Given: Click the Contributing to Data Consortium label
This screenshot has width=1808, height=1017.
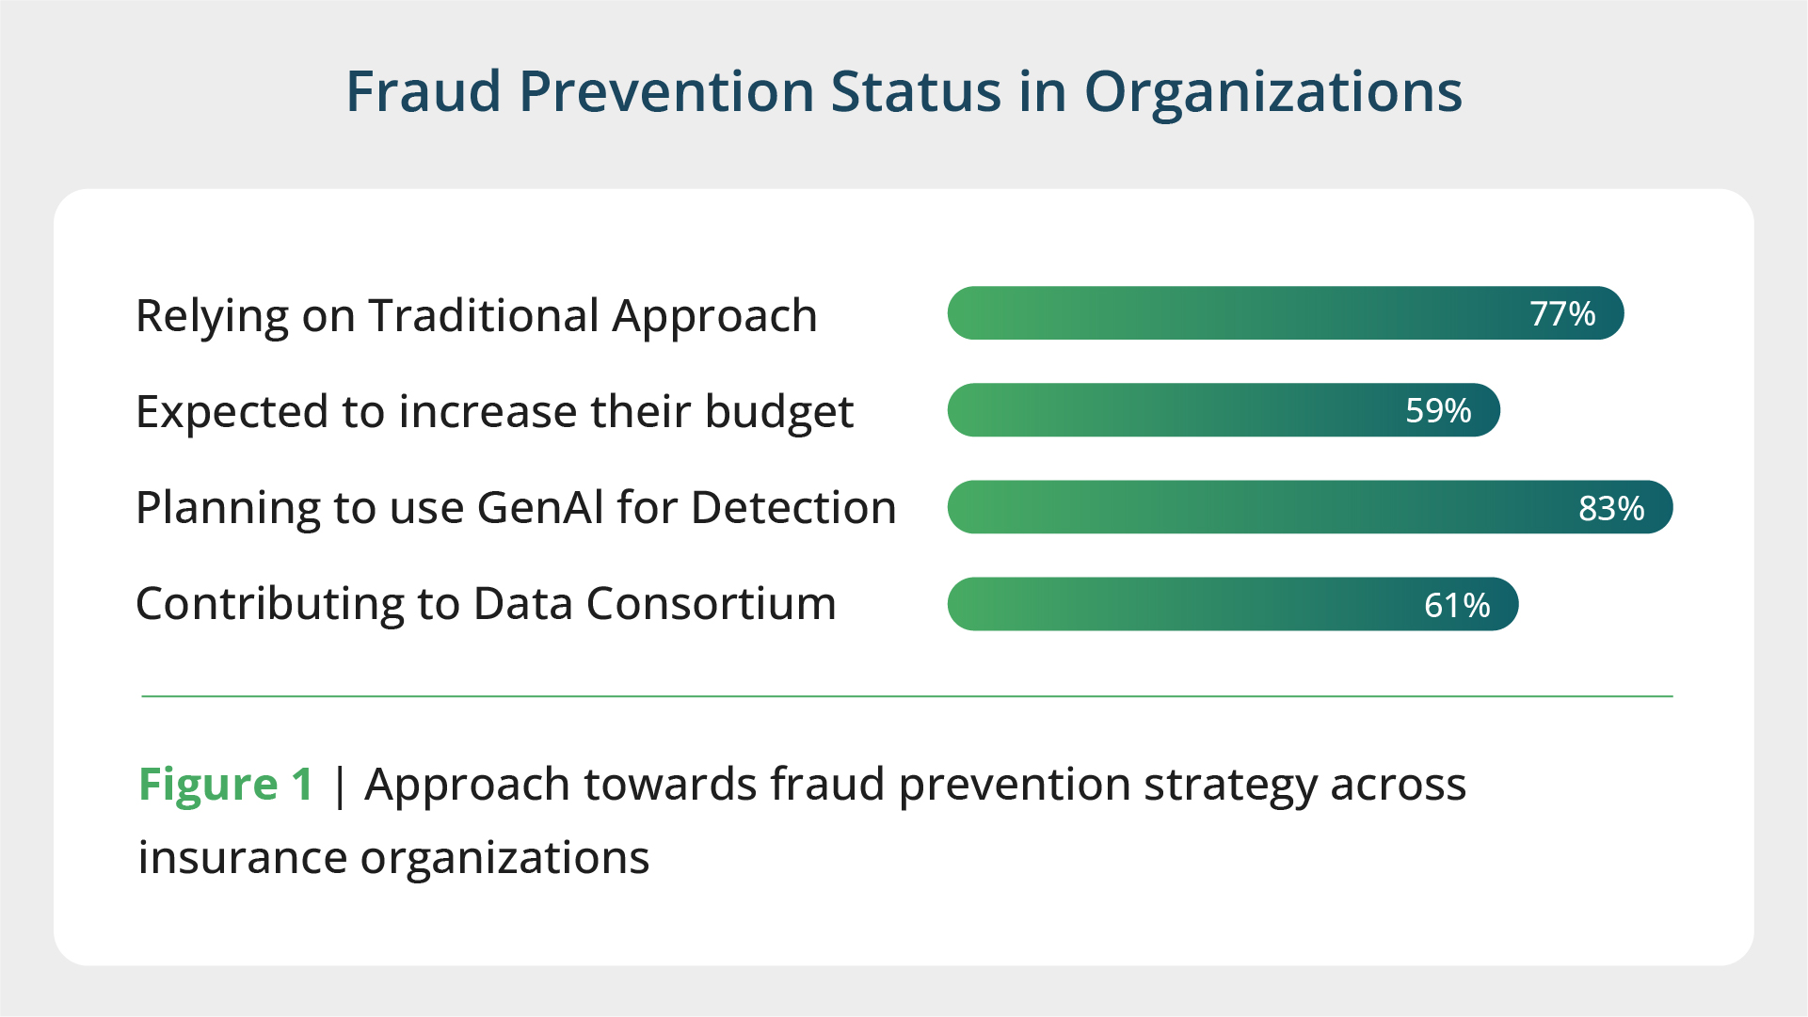Looking at the screenshot, I should (486, 604).
